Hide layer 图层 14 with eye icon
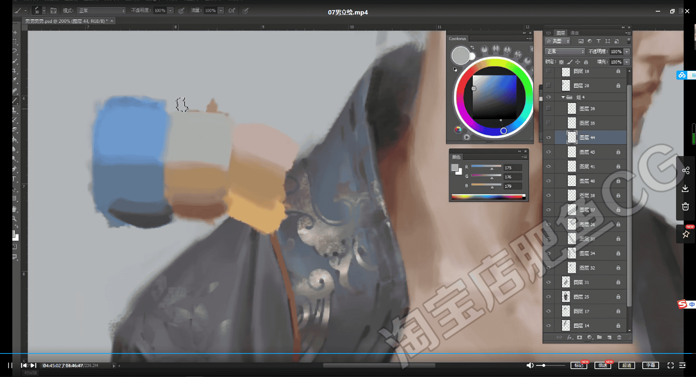The width and height of the screenshot is (696, 377). pos(548,326)
